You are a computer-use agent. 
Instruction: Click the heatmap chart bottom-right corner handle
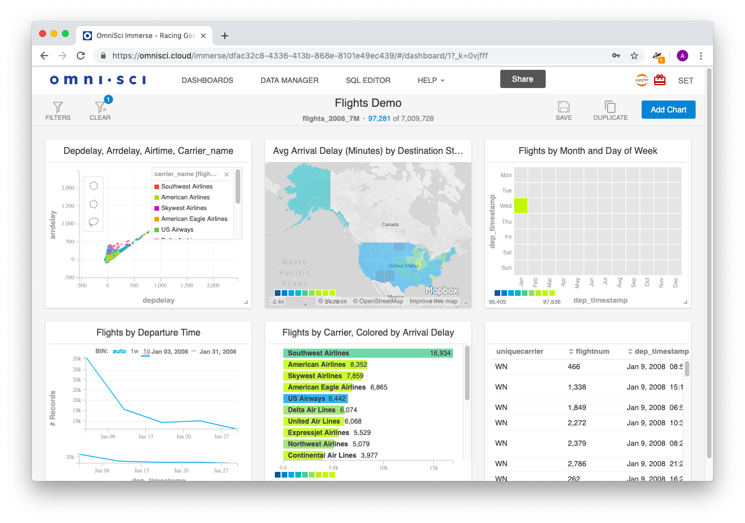(x=685, y=302)
